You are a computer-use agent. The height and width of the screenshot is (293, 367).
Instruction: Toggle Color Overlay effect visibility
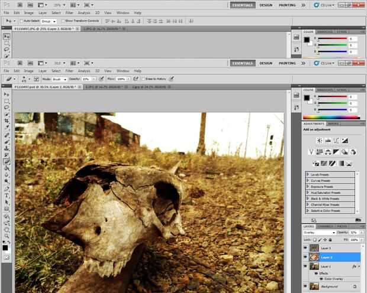(x=321, y=279)
